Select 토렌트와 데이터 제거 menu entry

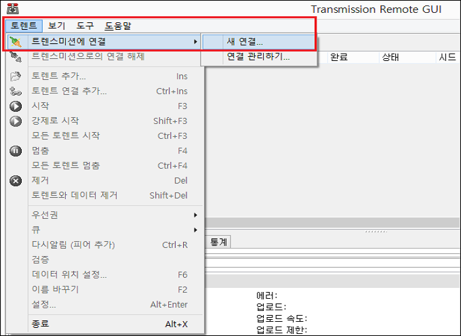pos(104,195)
